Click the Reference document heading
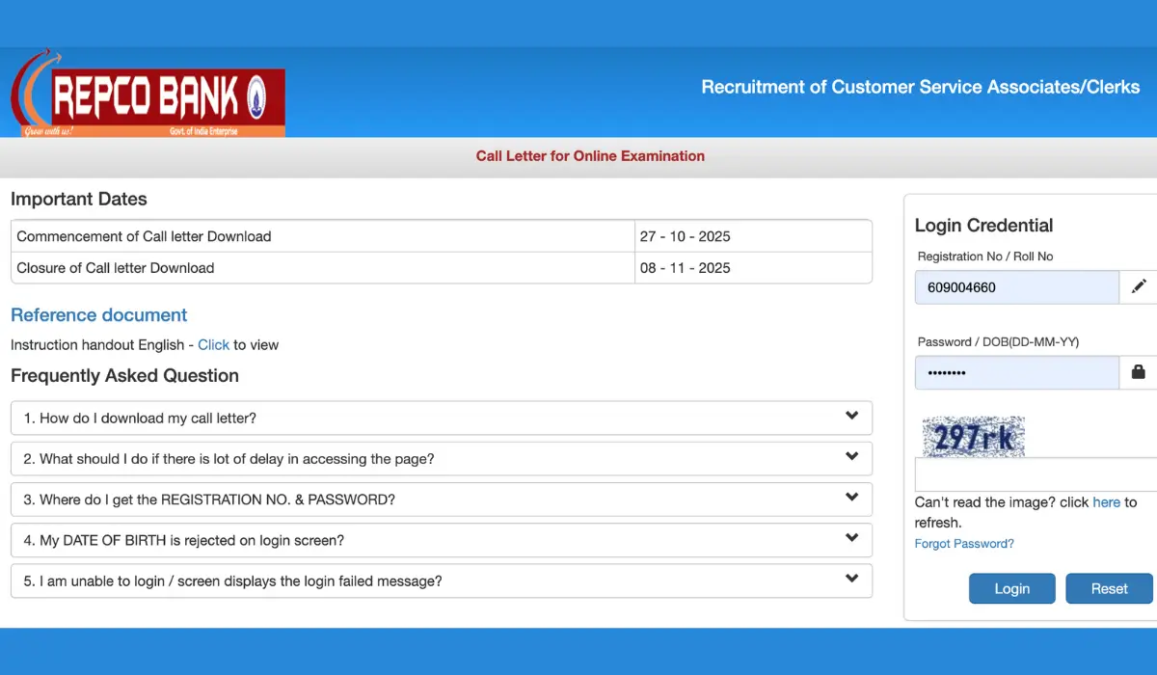The height and width of the screenshot is (675, 1157). [98, 314]
